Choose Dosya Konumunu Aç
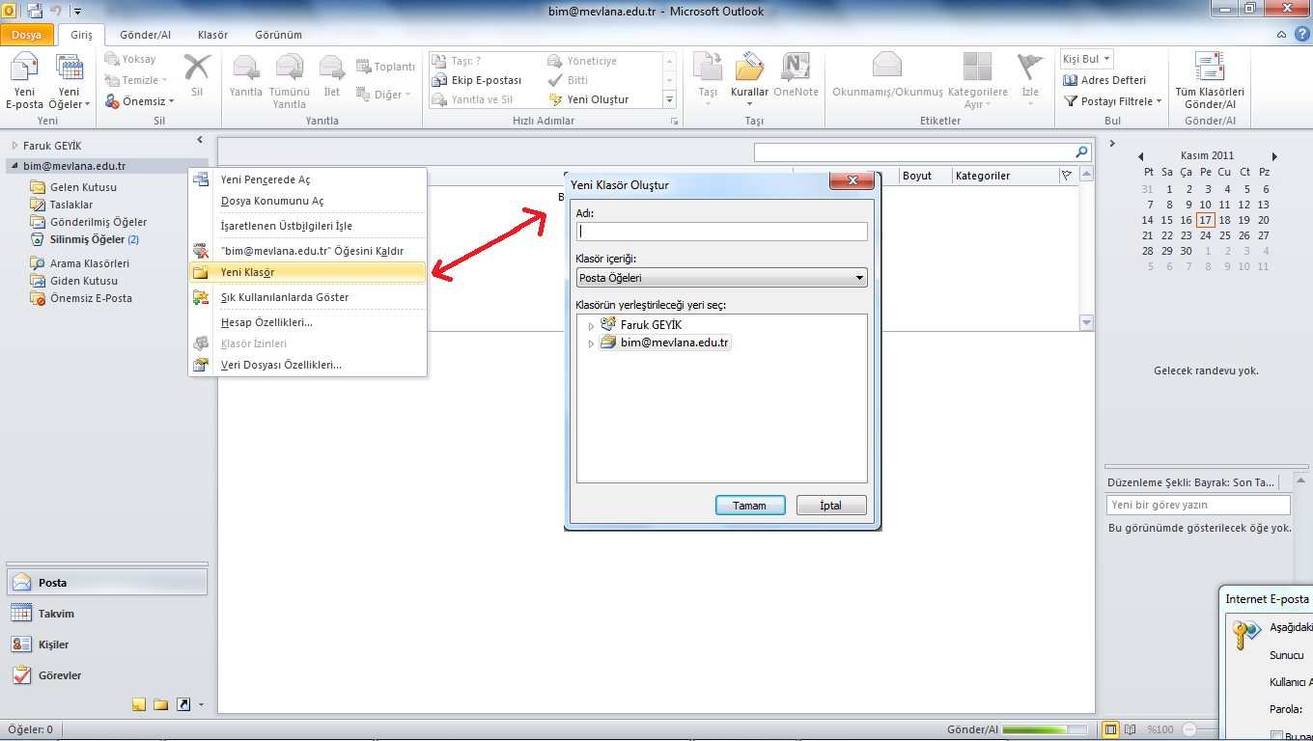This screenshot has height=741, width=1313. coord(307,201)
